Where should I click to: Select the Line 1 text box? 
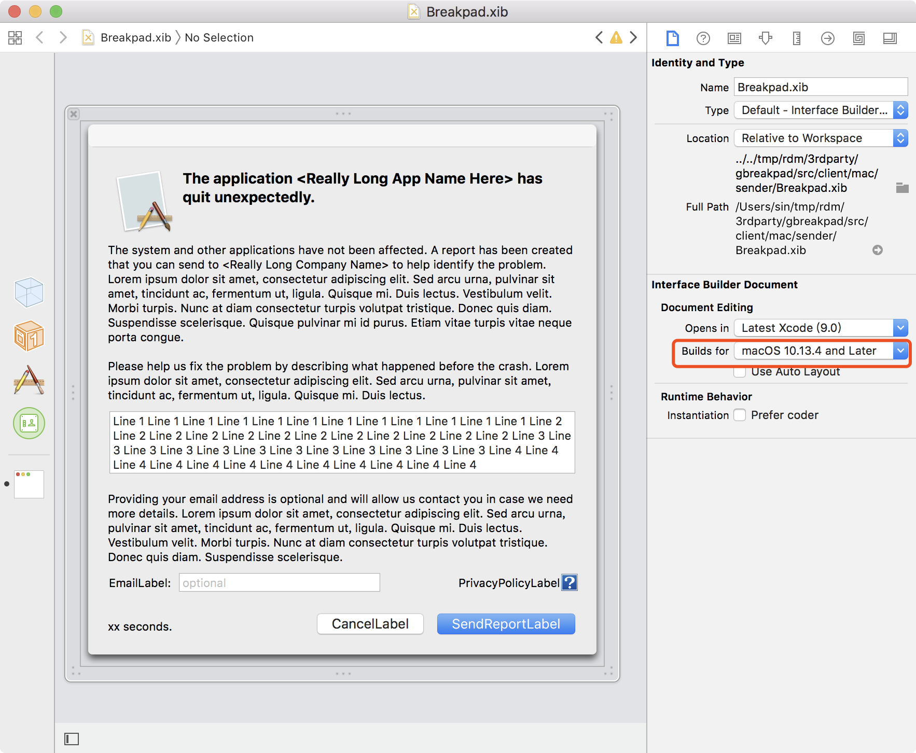point(342,442)
